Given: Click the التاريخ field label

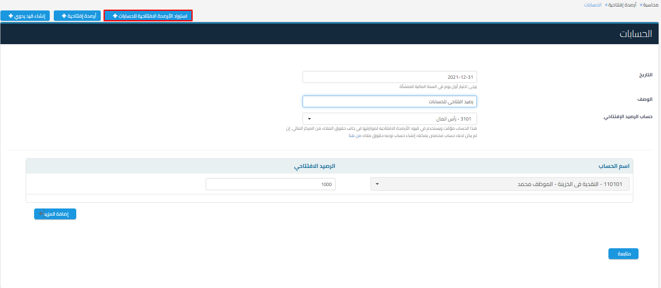Looking at the screenshot, I should [x=645, y=75].
